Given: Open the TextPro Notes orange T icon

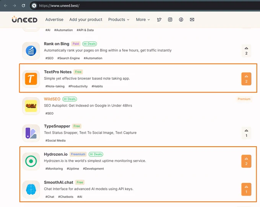Looking at the screenshot, I should 31,79.
